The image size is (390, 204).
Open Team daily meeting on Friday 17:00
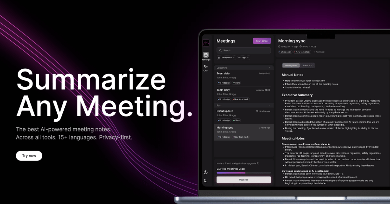(244, 78)
